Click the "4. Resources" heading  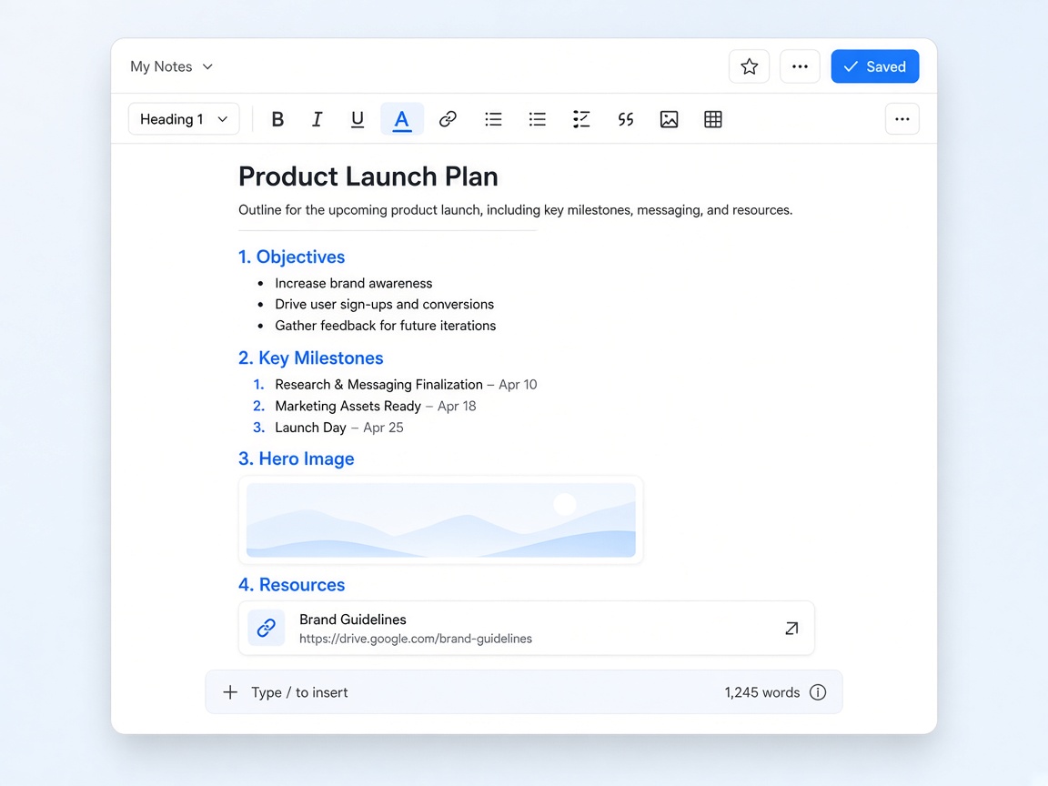click(x=291, y=585)
